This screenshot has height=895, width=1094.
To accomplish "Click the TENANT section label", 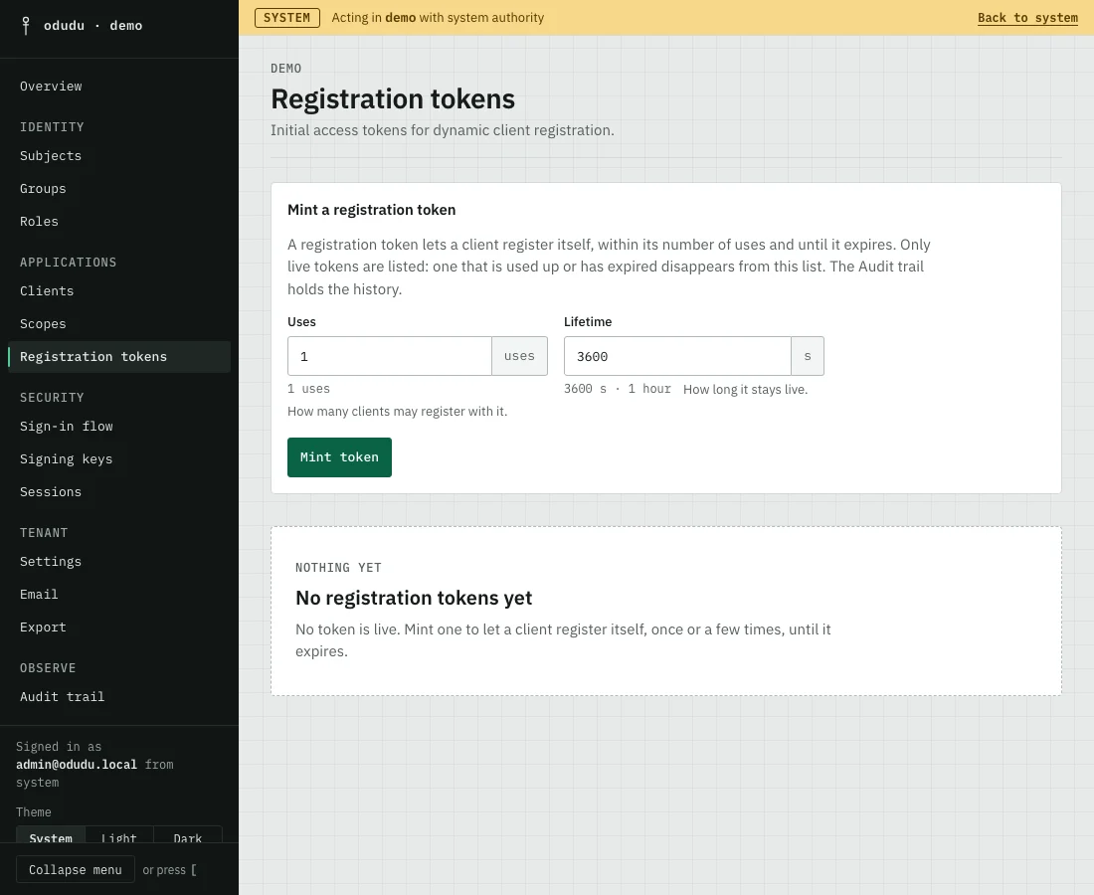I will pyautogui.click(x=44, y=533).
